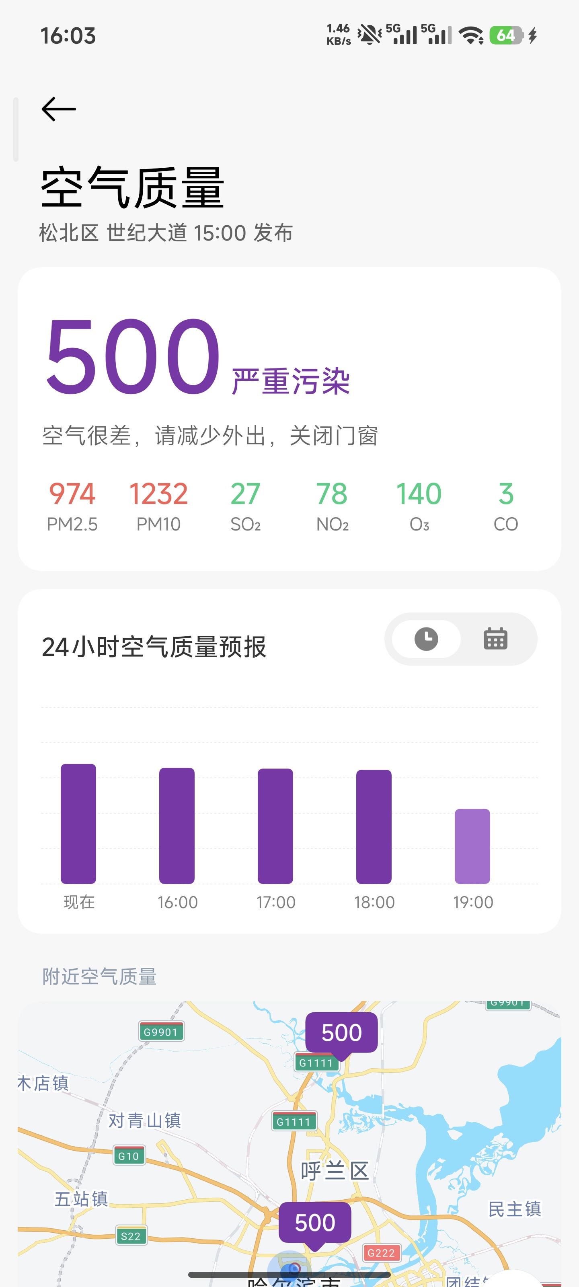Image resolution: width=579 pixels, height=1287 pixels.
Task: Select the 16:00 forecast bar
Action: 177,826
